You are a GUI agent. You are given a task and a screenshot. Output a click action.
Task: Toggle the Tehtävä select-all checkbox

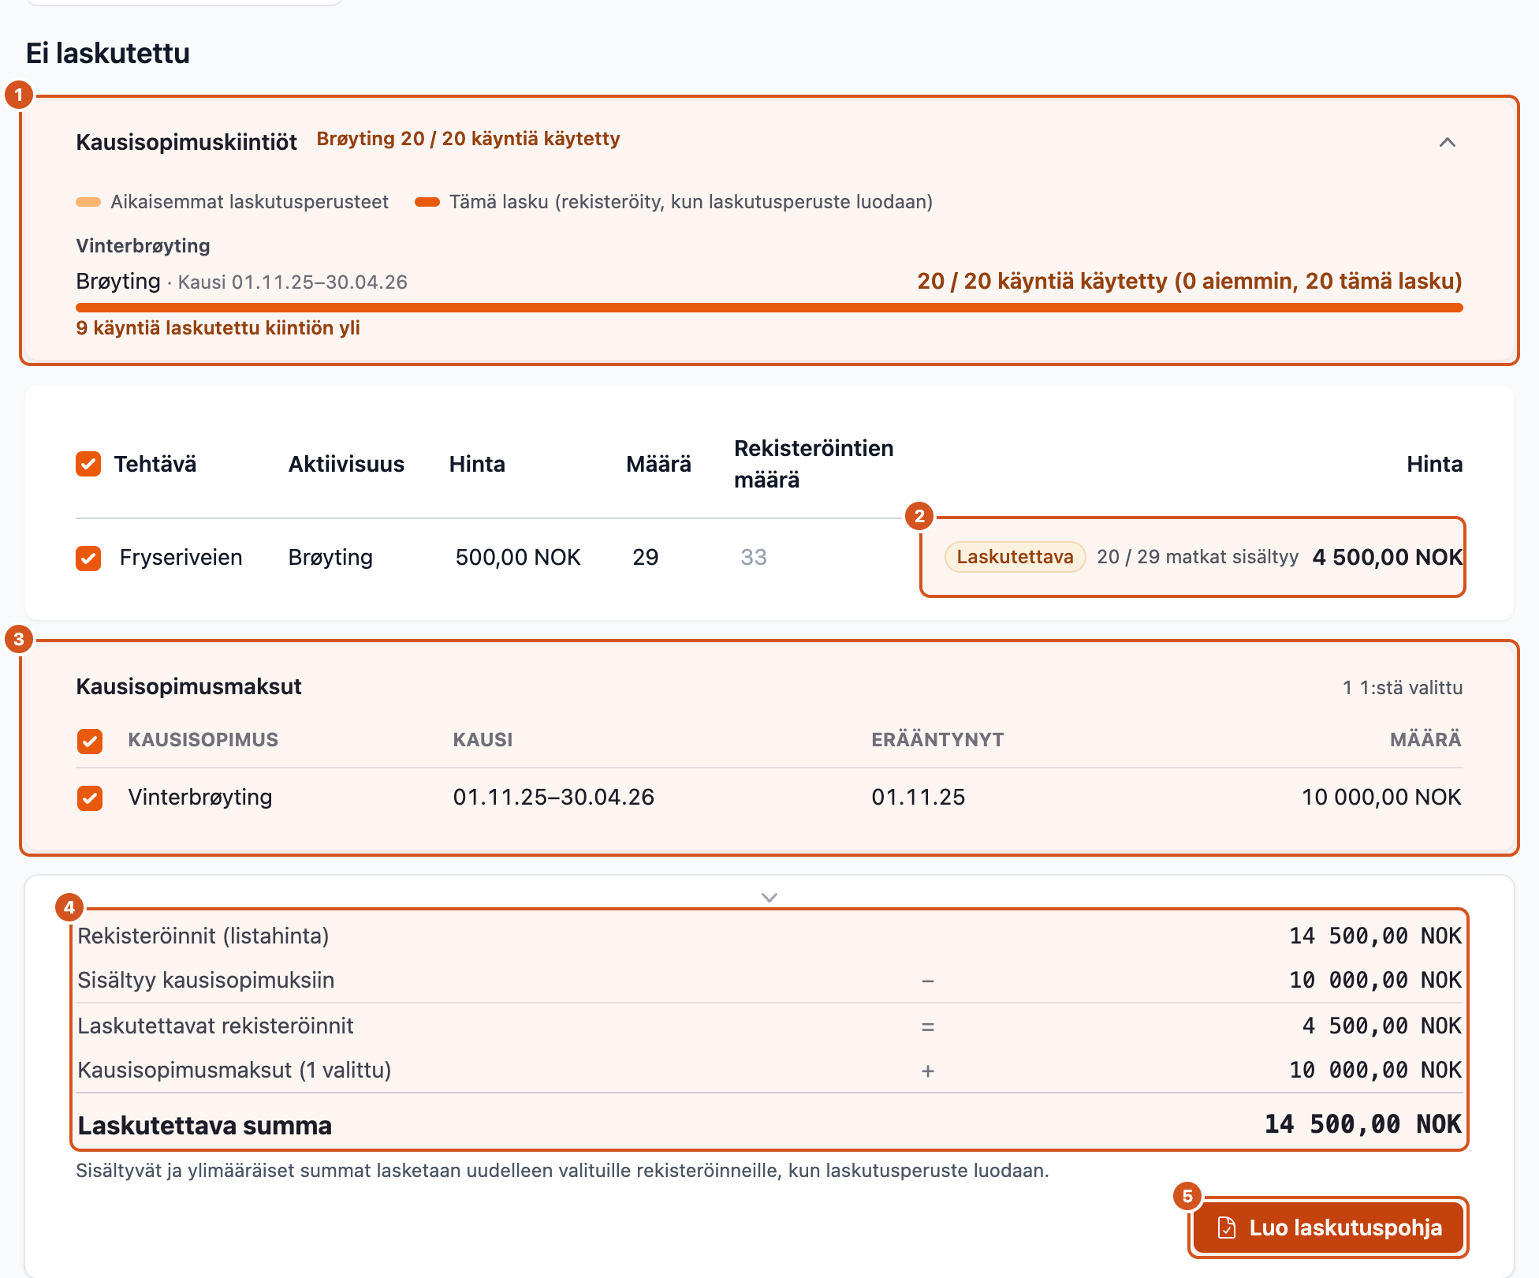pos(88,464)
